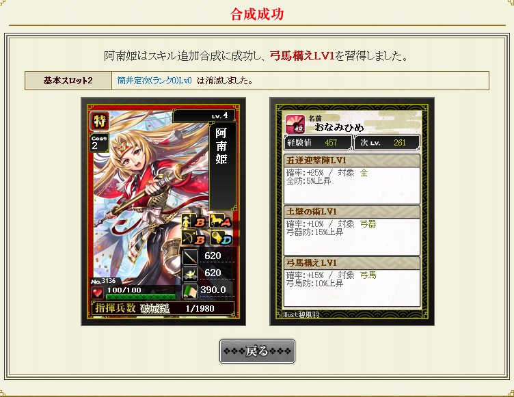This screenshot has height=397, width=514.
Task: Click the helmet defense stat icon
Action: (x=190, y=273)
